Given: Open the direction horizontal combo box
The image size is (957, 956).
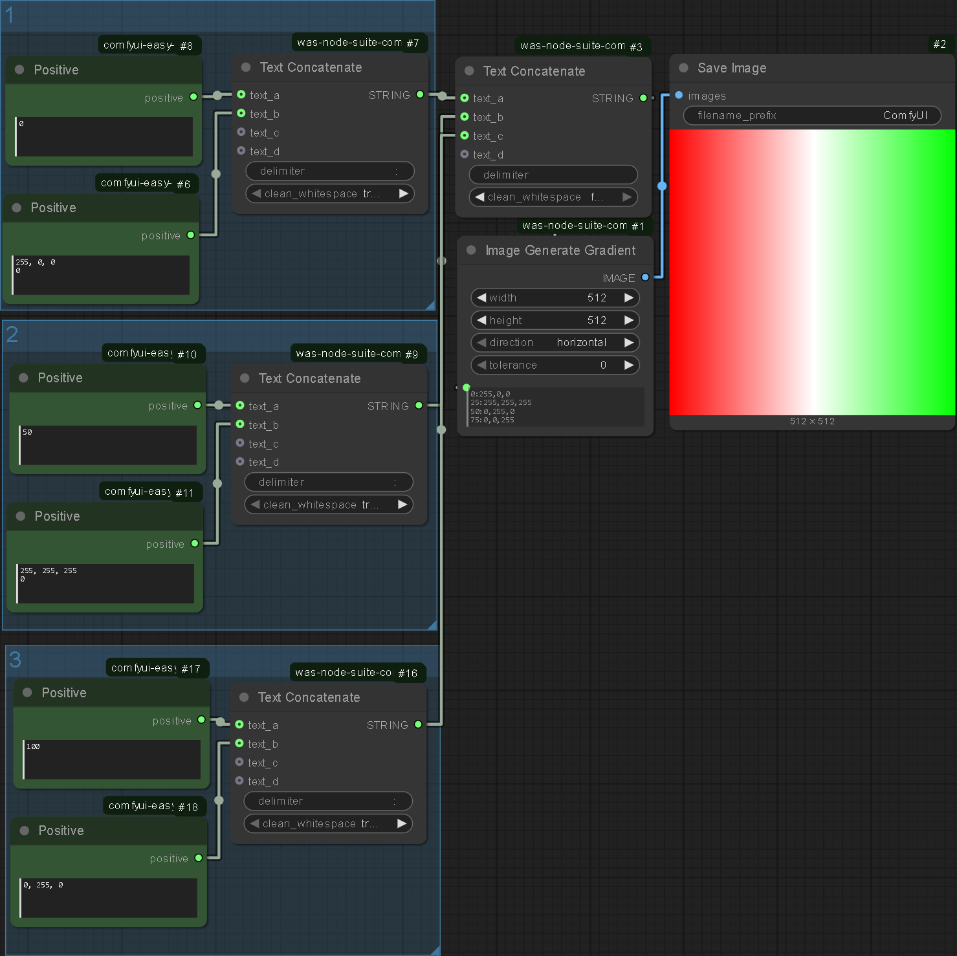Looking at the screenshot, I should pyautogui.click(x=555, y=342).
